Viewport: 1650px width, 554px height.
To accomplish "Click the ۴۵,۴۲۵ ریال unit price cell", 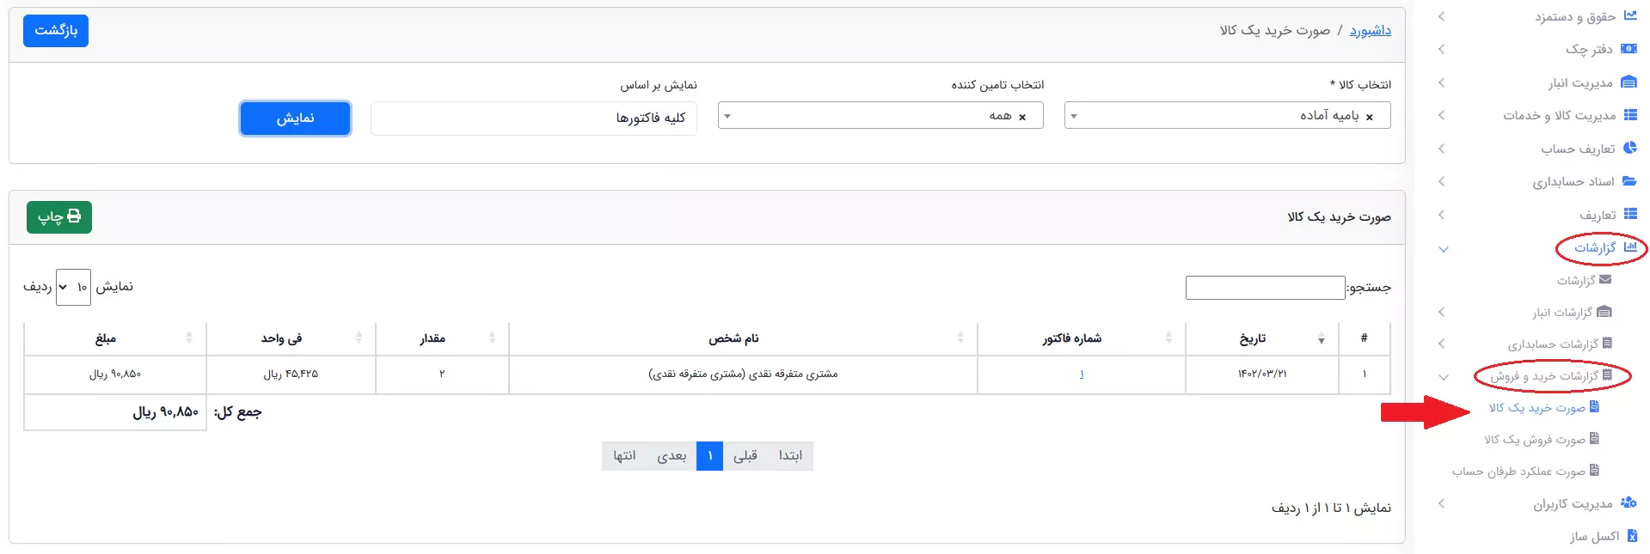I will click(x=291, y=374).
